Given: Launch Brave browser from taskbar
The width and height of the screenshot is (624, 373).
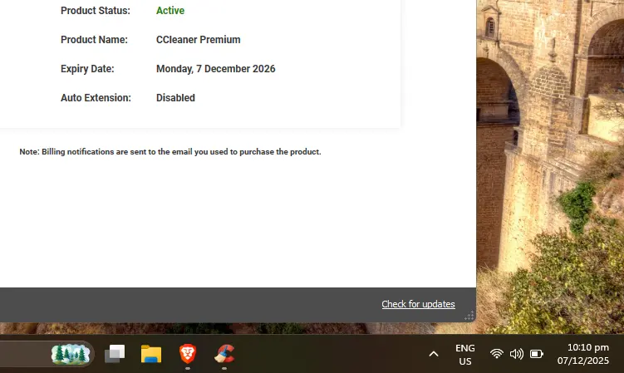Looking at the screenshot, I should coord(188,354).
